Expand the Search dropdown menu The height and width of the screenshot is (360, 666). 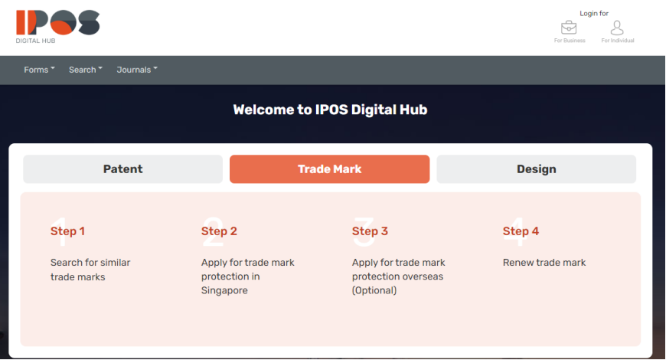tap(86, 70)
